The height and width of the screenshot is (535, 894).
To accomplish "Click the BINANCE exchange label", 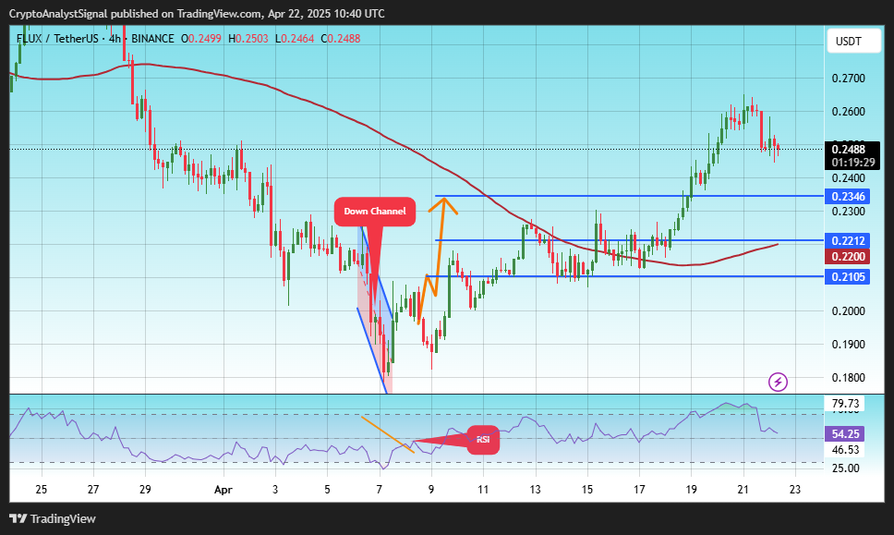I will 152,39.
